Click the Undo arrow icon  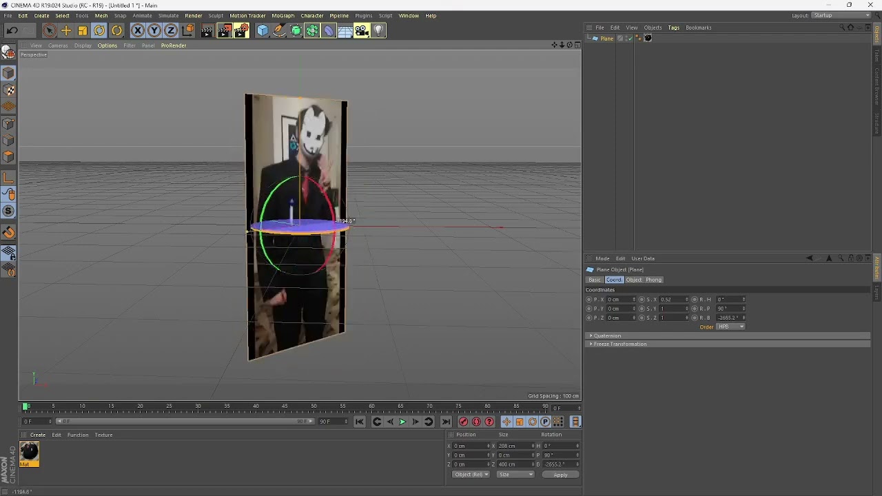coord(12,30)
